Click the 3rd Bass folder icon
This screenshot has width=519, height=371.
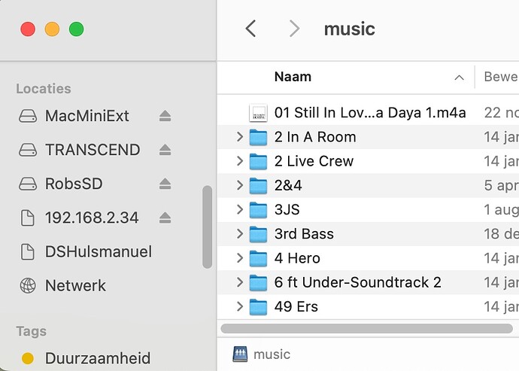point(258,234)
